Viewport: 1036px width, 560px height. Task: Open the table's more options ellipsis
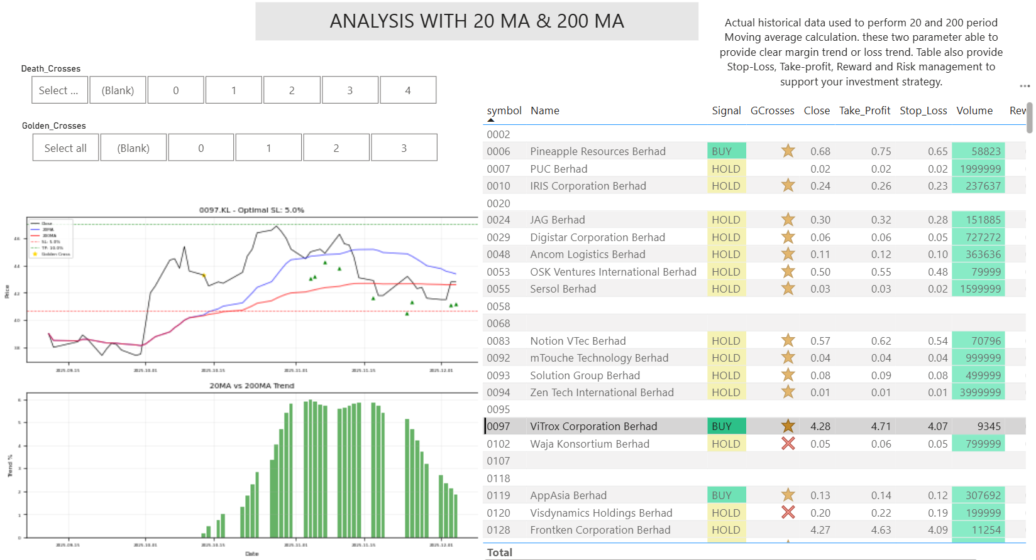tap(1025, 86)
